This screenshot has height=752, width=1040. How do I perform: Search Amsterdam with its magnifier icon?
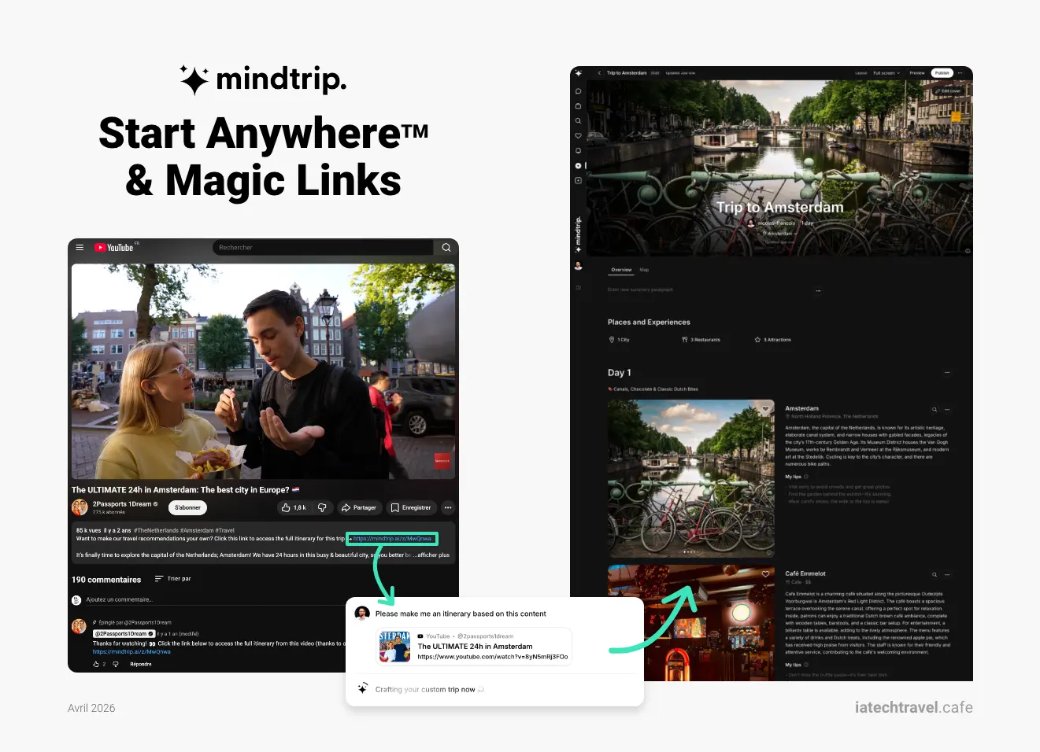[x=935, y=409]
